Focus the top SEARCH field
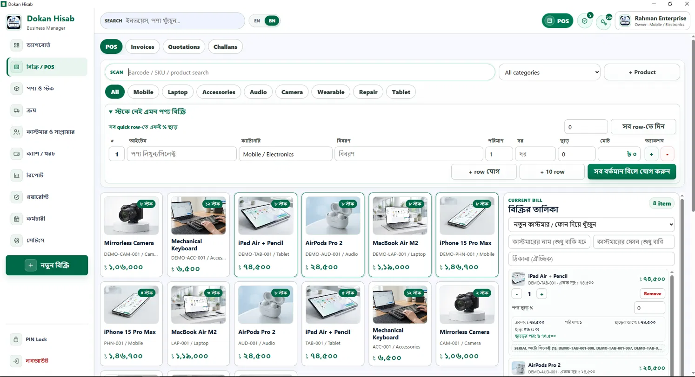695x377 pixels. point(173,21)
